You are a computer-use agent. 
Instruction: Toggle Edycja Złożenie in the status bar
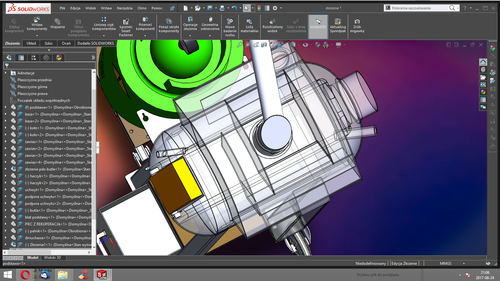(x=404, y=263)
